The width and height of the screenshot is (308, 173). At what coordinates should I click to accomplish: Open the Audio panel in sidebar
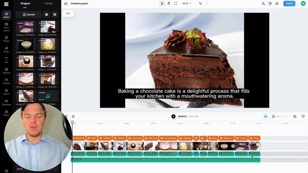pos(6,49)
